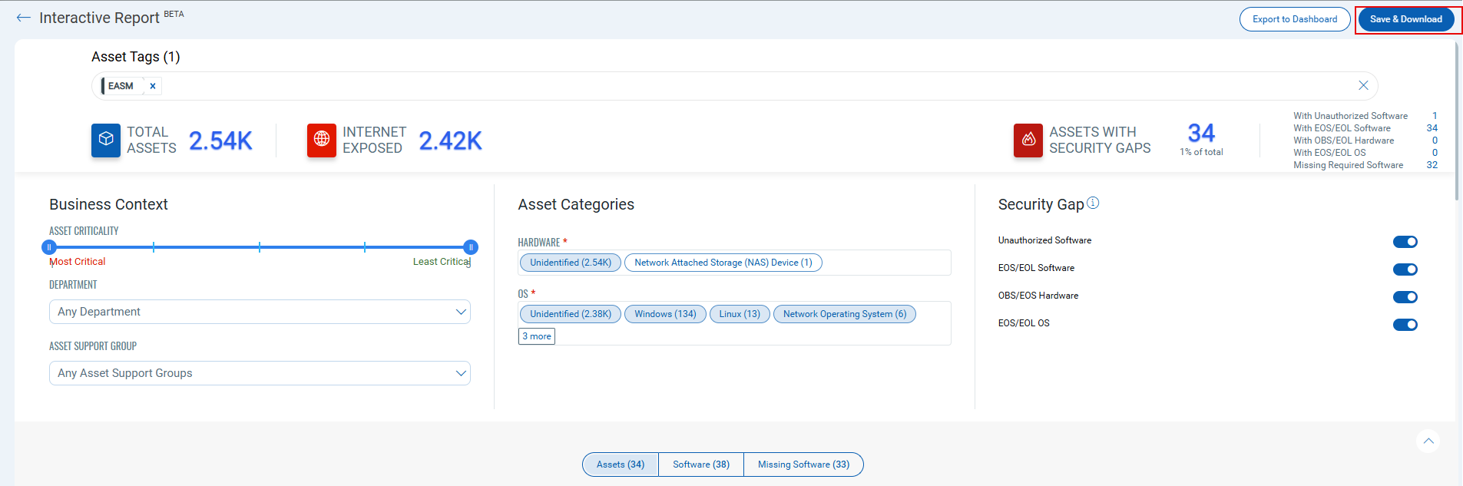
Task: Toggle OBS/EOS Hardware switch
Action: click(x=1405, y=297)
